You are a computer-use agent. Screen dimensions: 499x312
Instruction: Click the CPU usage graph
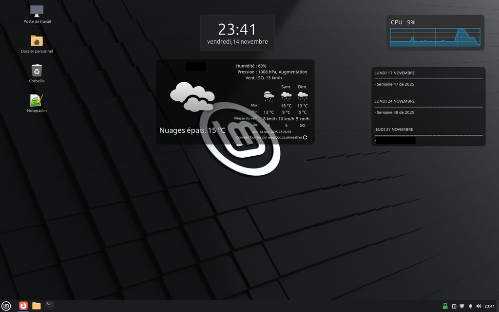(x=435, y=37)
